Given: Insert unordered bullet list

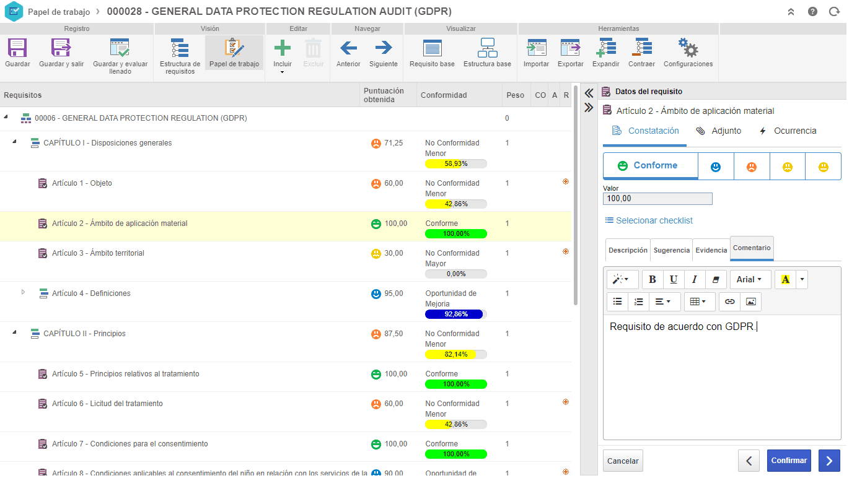Looking at the screenshot, I should pos(617,302).
